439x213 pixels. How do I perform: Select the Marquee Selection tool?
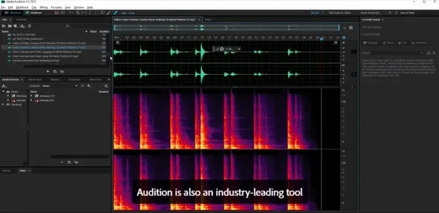(x=97, y=13)
